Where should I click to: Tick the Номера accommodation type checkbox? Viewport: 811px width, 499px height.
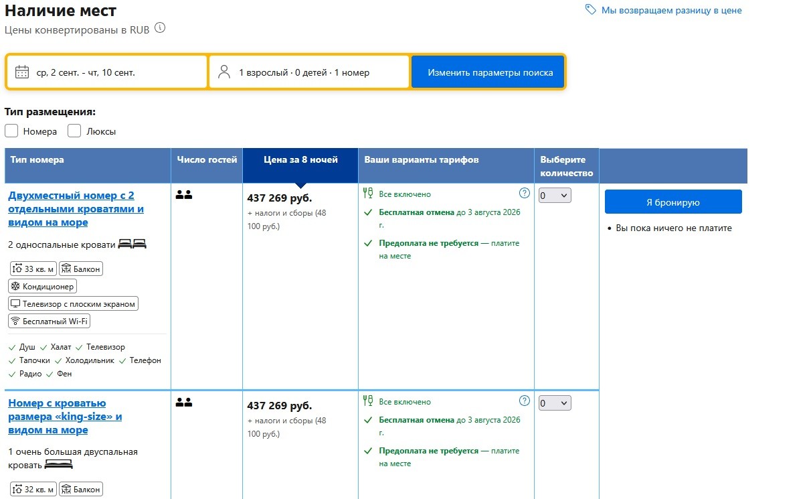(x=11, y=131)
